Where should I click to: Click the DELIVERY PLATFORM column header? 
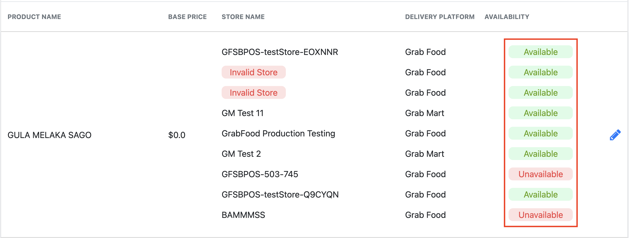point(439,17)
